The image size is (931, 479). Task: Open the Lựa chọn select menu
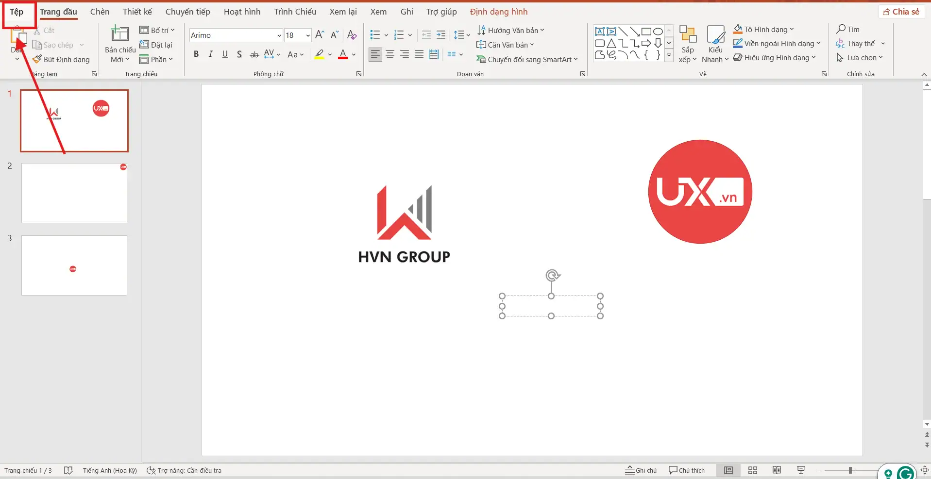[x=860, y=57]
